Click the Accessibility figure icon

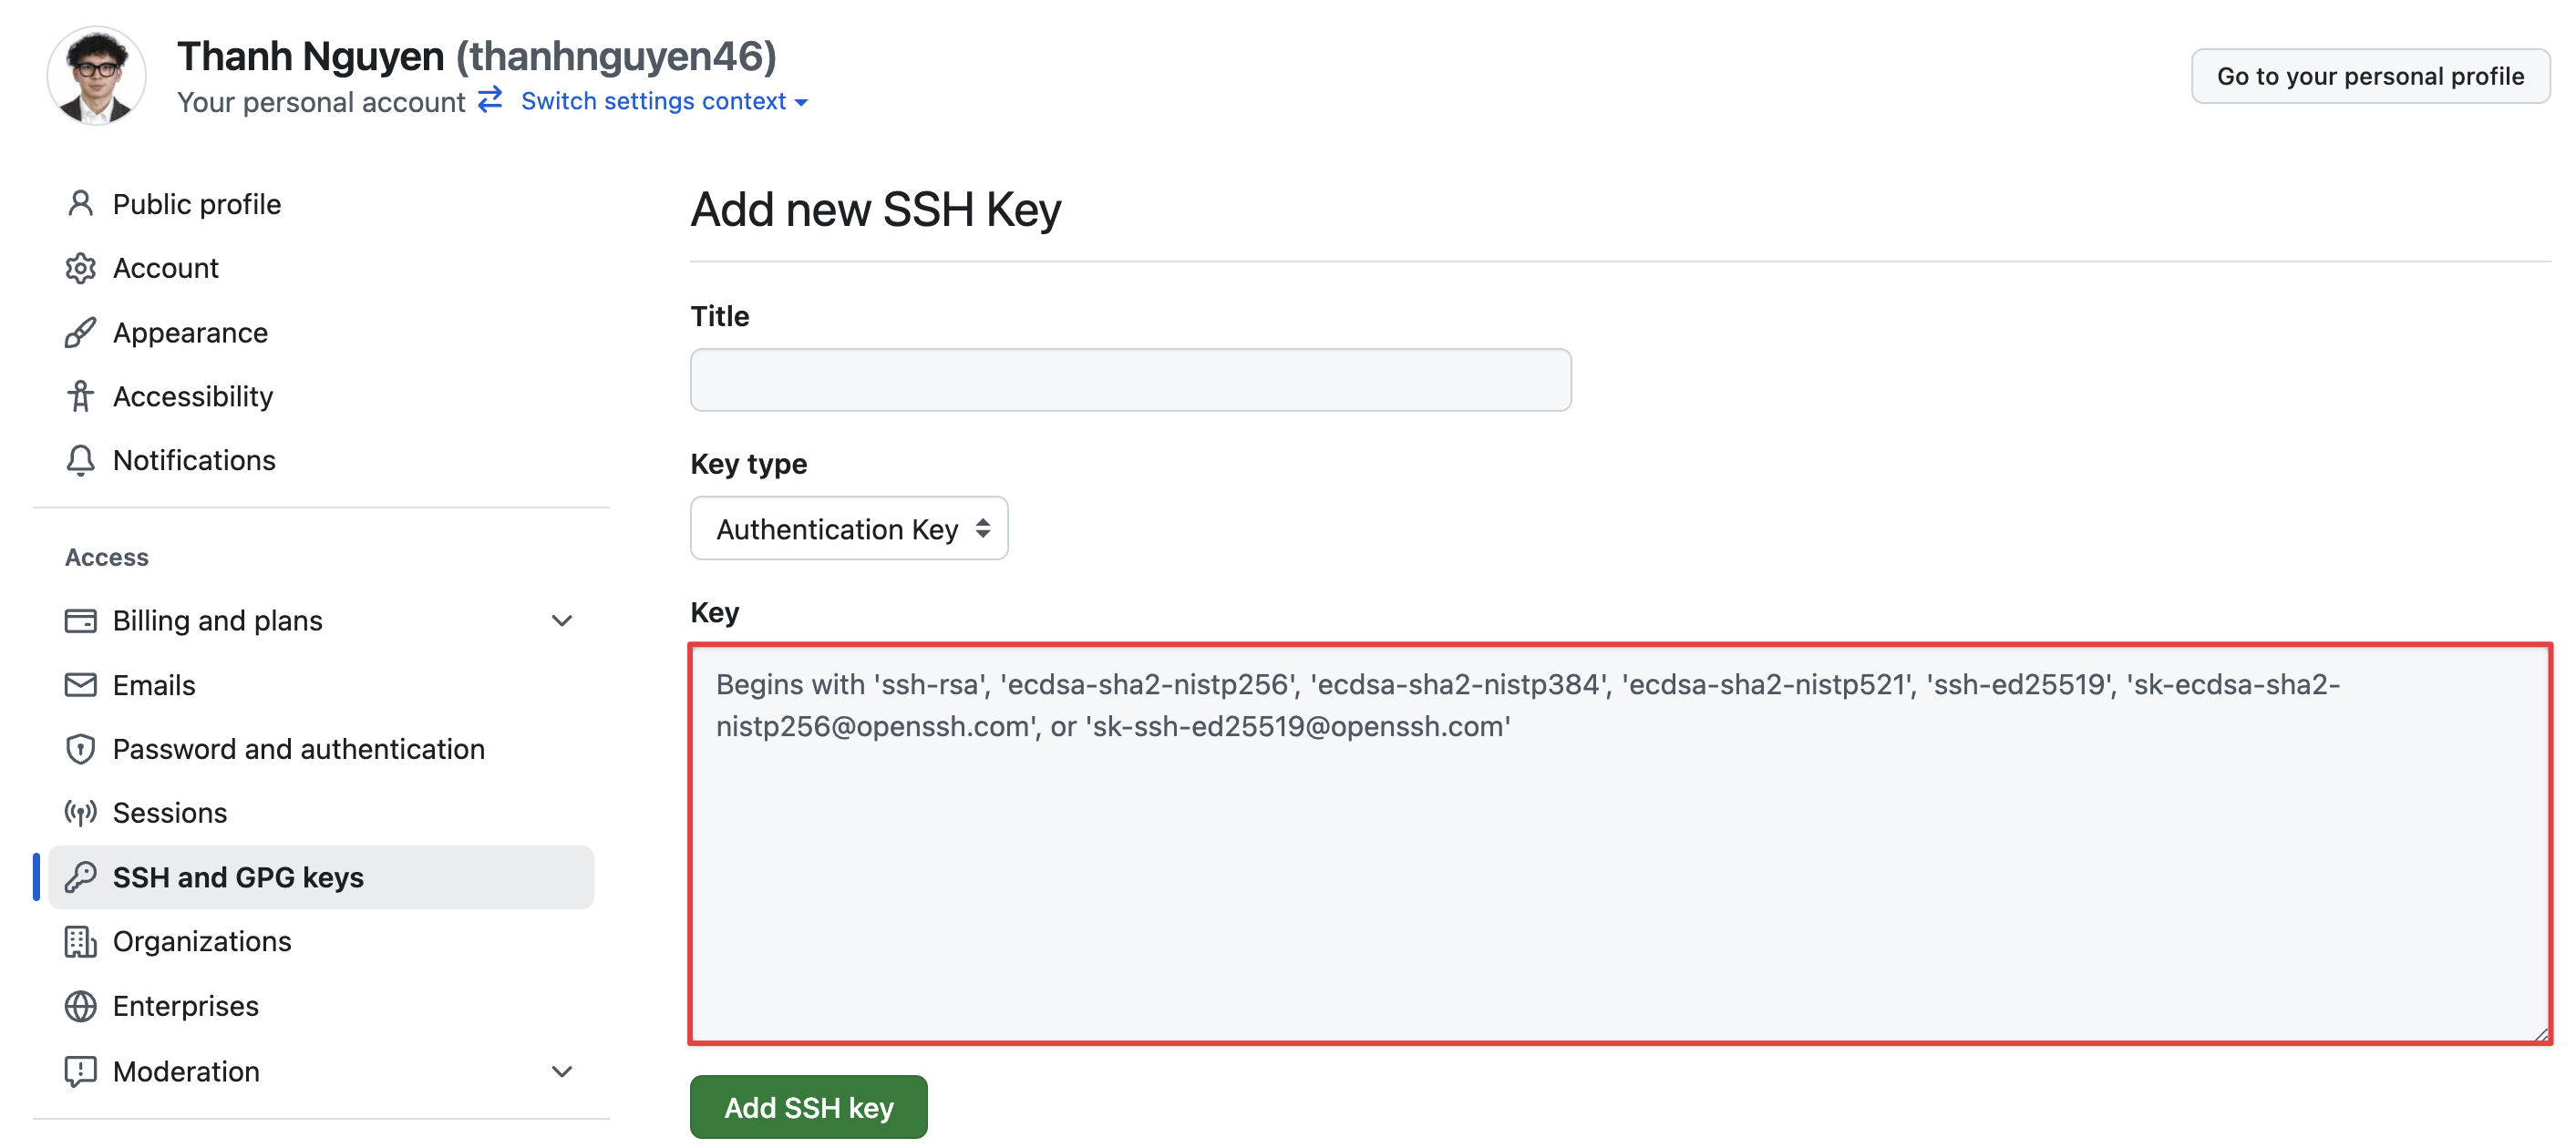(80, 396)
